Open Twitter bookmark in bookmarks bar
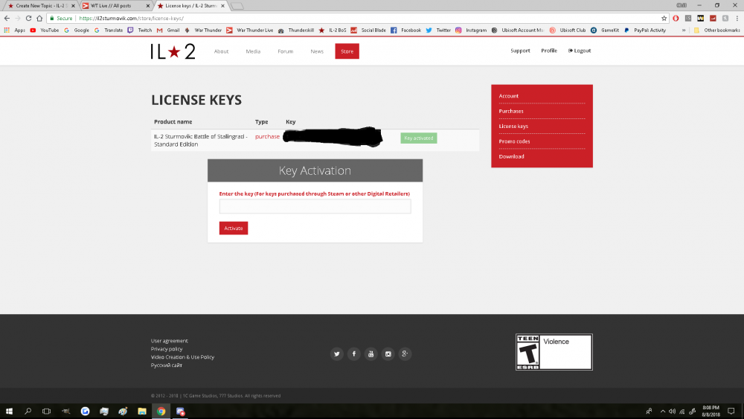This screenshot has height=419, width=744. 438,30
